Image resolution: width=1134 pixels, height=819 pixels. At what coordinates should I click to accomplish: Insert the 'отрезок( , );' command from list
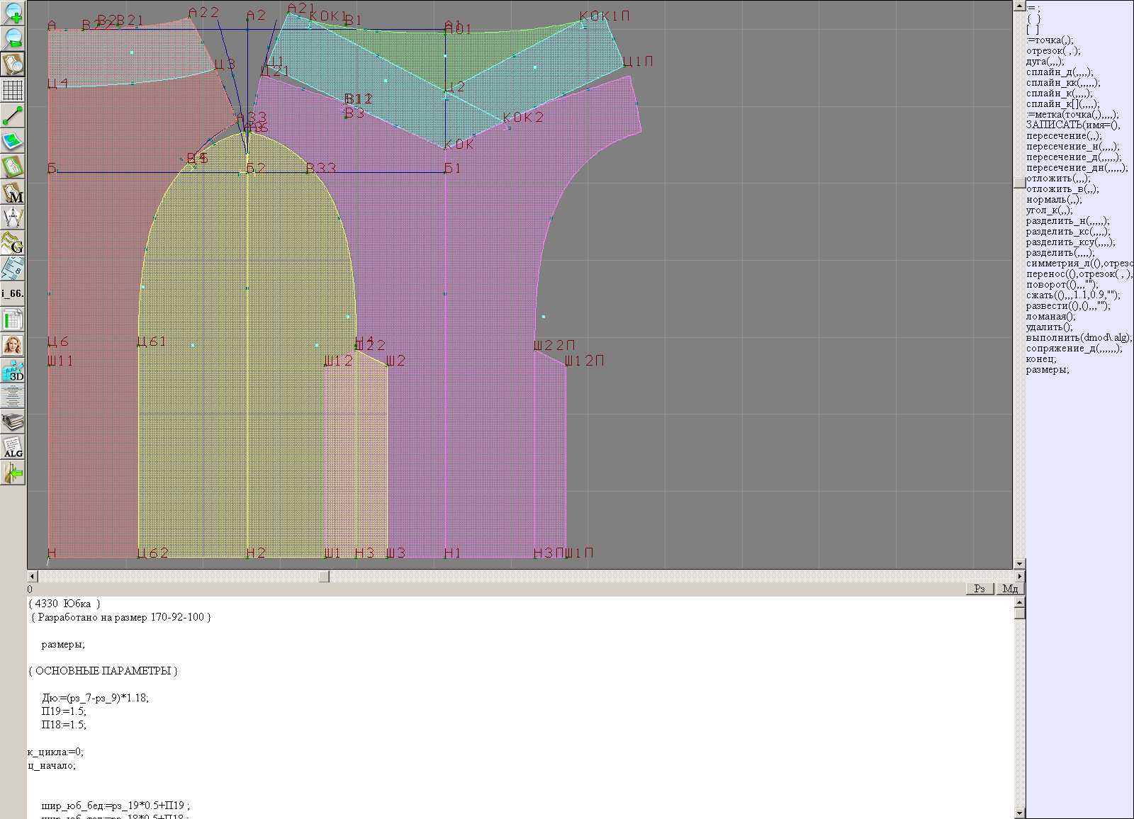(x=1053, y=51)
